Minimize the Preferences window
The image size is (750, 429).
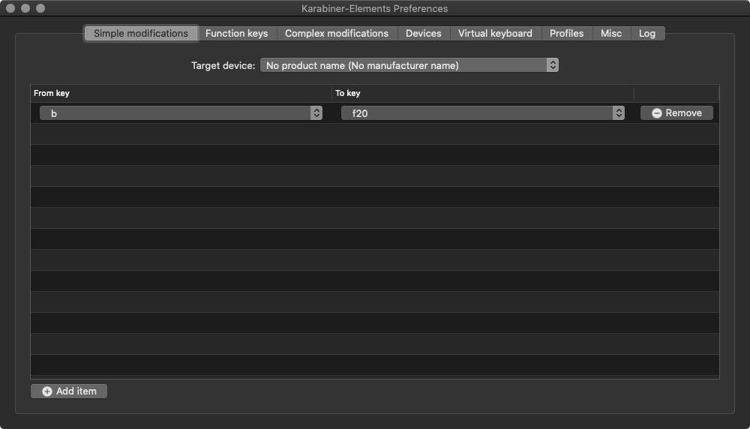point(25,8)
